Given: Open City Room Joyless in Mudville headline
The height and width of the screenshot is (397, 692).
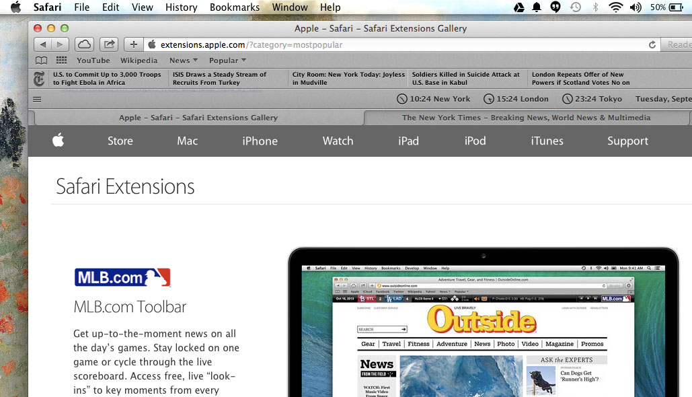Looking at the screenshot, I should pos(348,79).
